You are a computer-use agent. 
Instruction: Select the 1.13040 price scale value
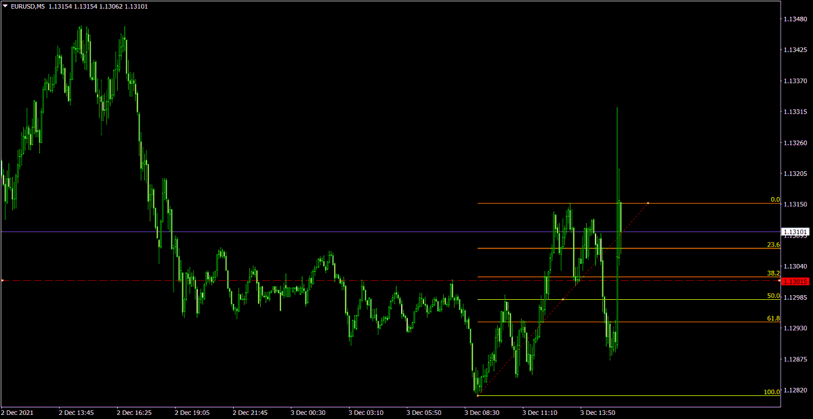(795, 267)
